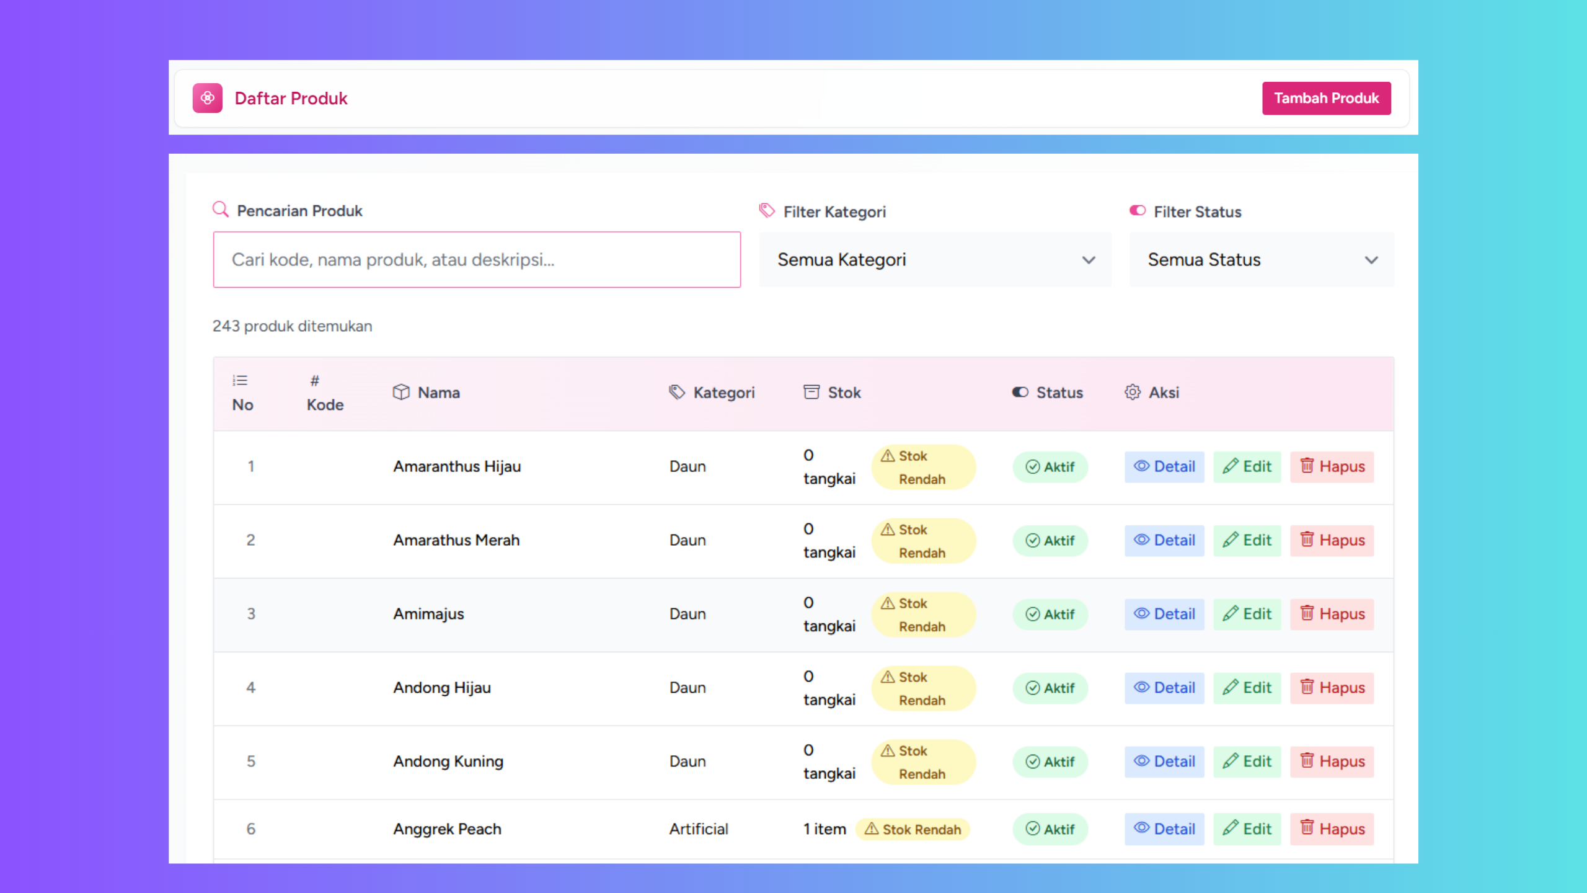Image resolution: width=1587 pixels, height=893 pixels.
Task: Sort by the Kategori column header
Action: click(723, 393)
